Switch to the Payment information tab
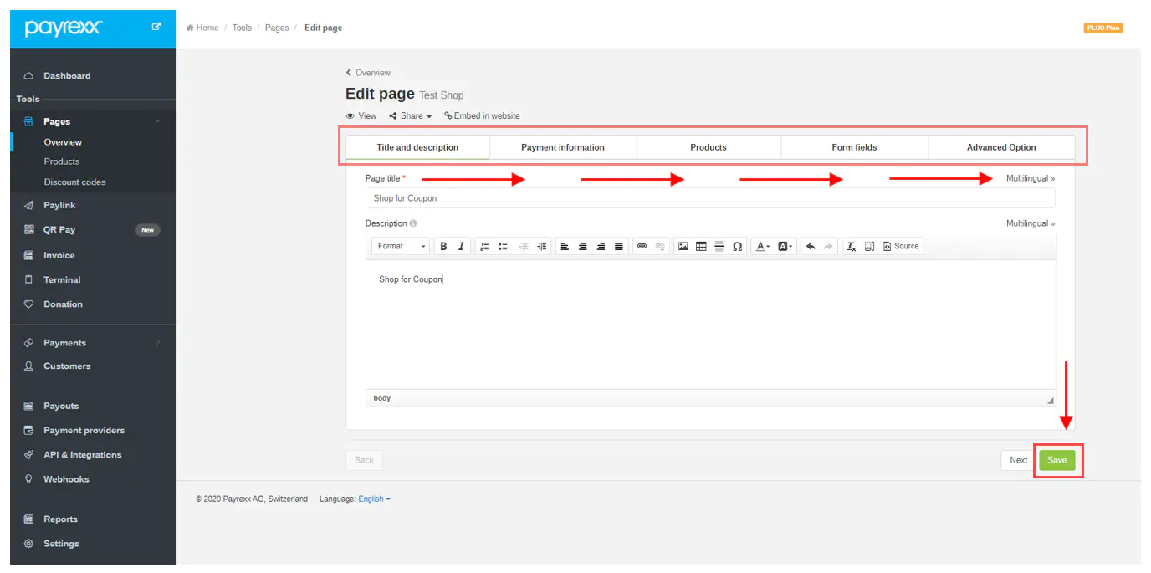Viewport: 1151px width, 573px height. click(562, 147)
